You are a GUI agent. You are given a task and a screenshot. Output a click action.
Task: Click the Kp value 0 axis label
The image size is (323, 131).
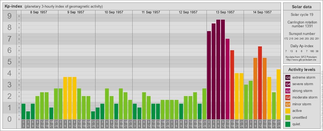10,119
